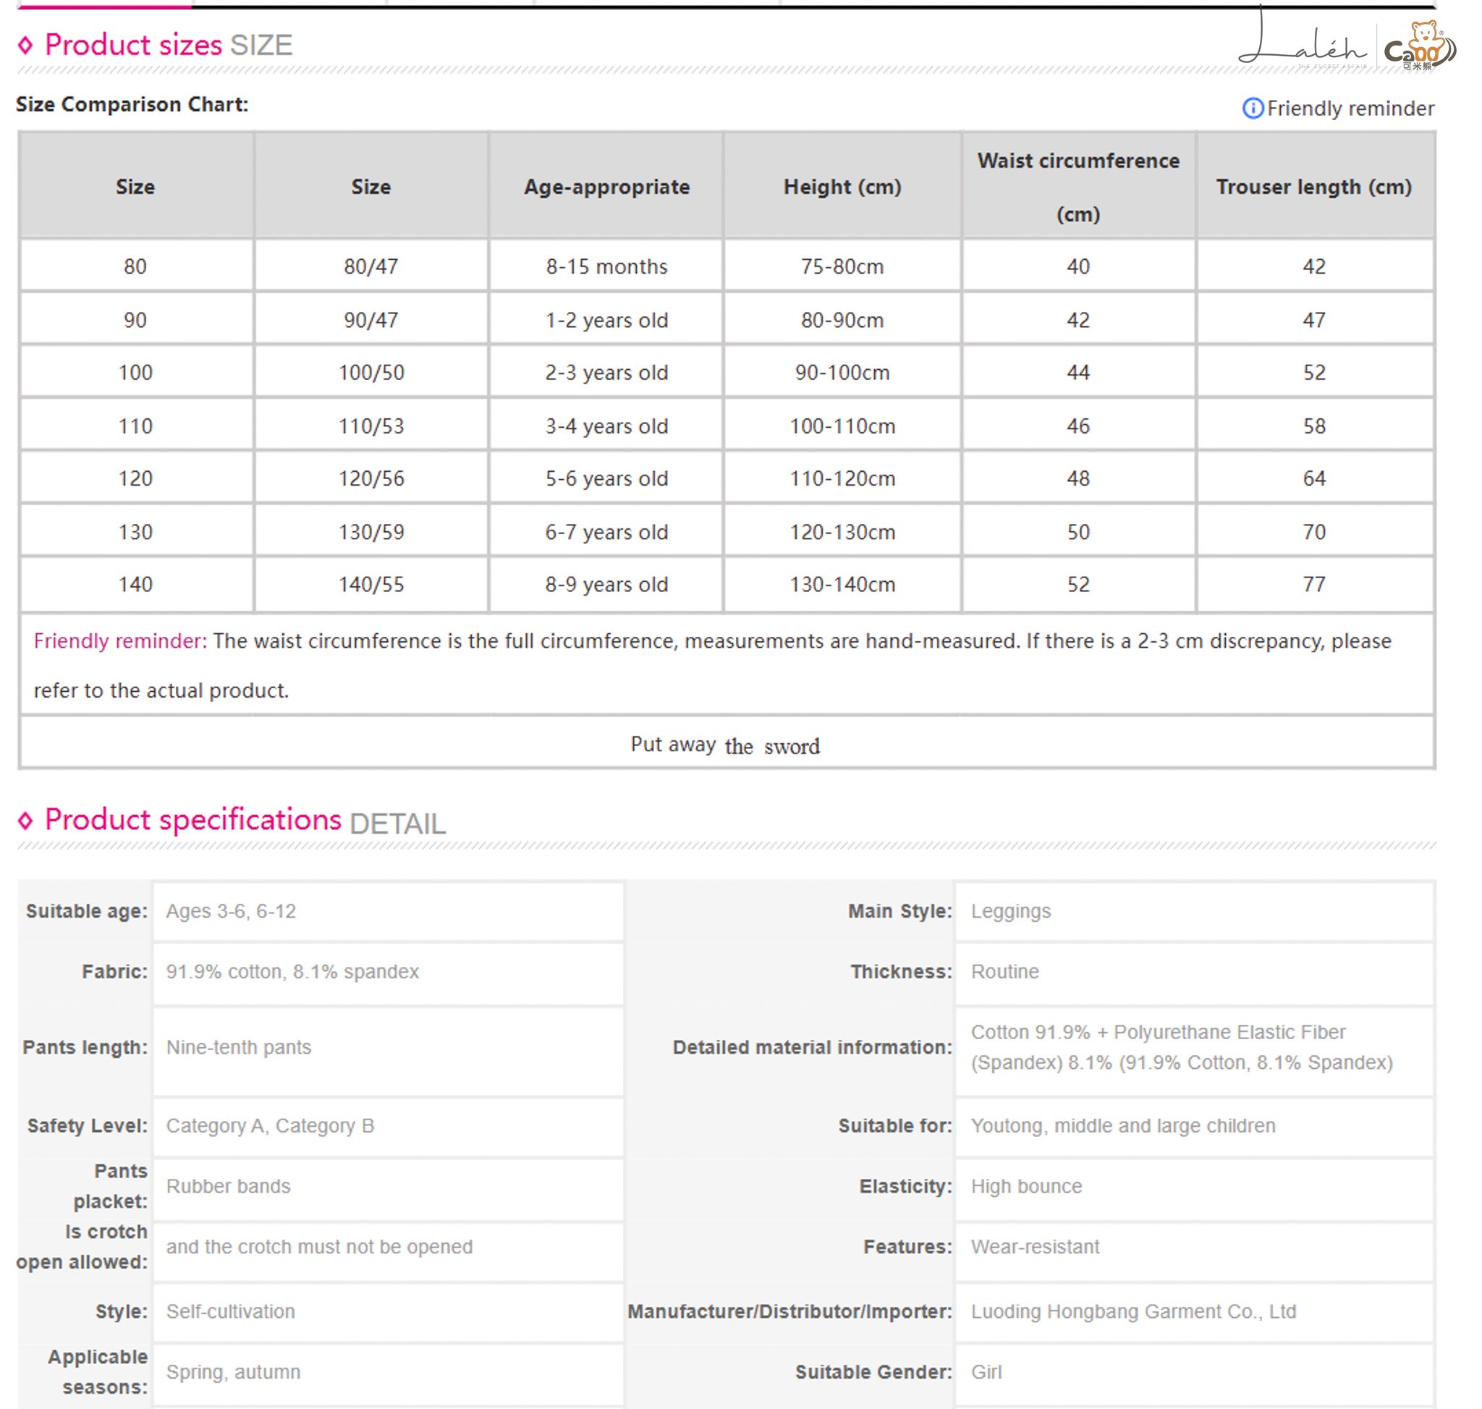The width and height of the screenshot is (1482, 1409).
Task: Click the 'Waist circumference (cm)' column header
Action: pyautogui.click(x=1078, y=187)
